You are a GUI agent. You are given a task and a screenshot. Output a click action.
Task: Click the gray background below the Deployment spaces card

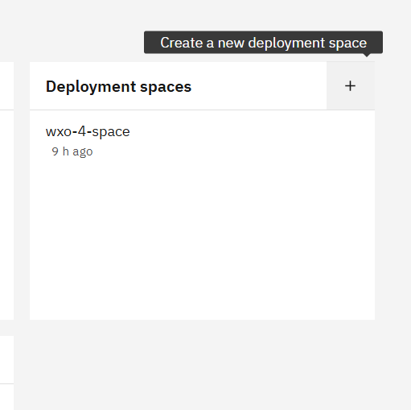coord(202,365)
